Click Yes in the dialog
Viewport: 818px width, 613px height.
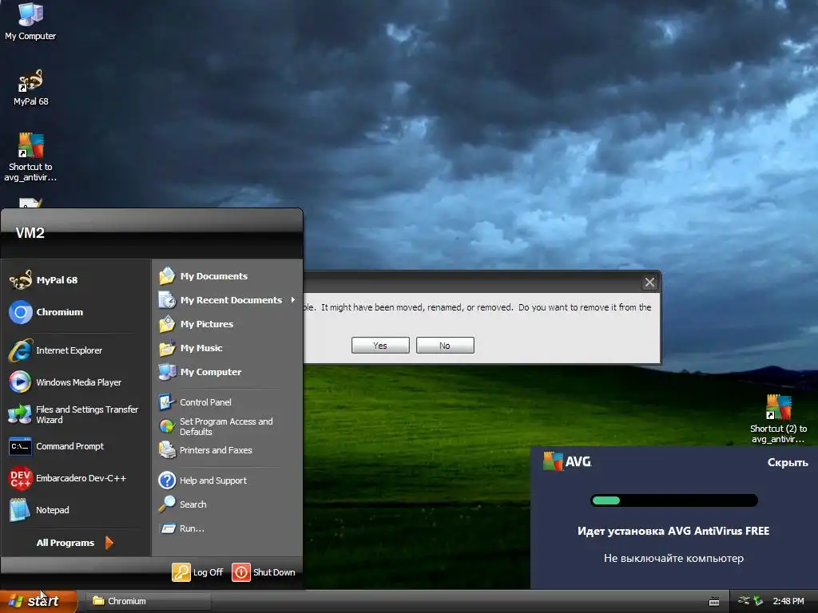pyautogui.click(x=380, y=345)
